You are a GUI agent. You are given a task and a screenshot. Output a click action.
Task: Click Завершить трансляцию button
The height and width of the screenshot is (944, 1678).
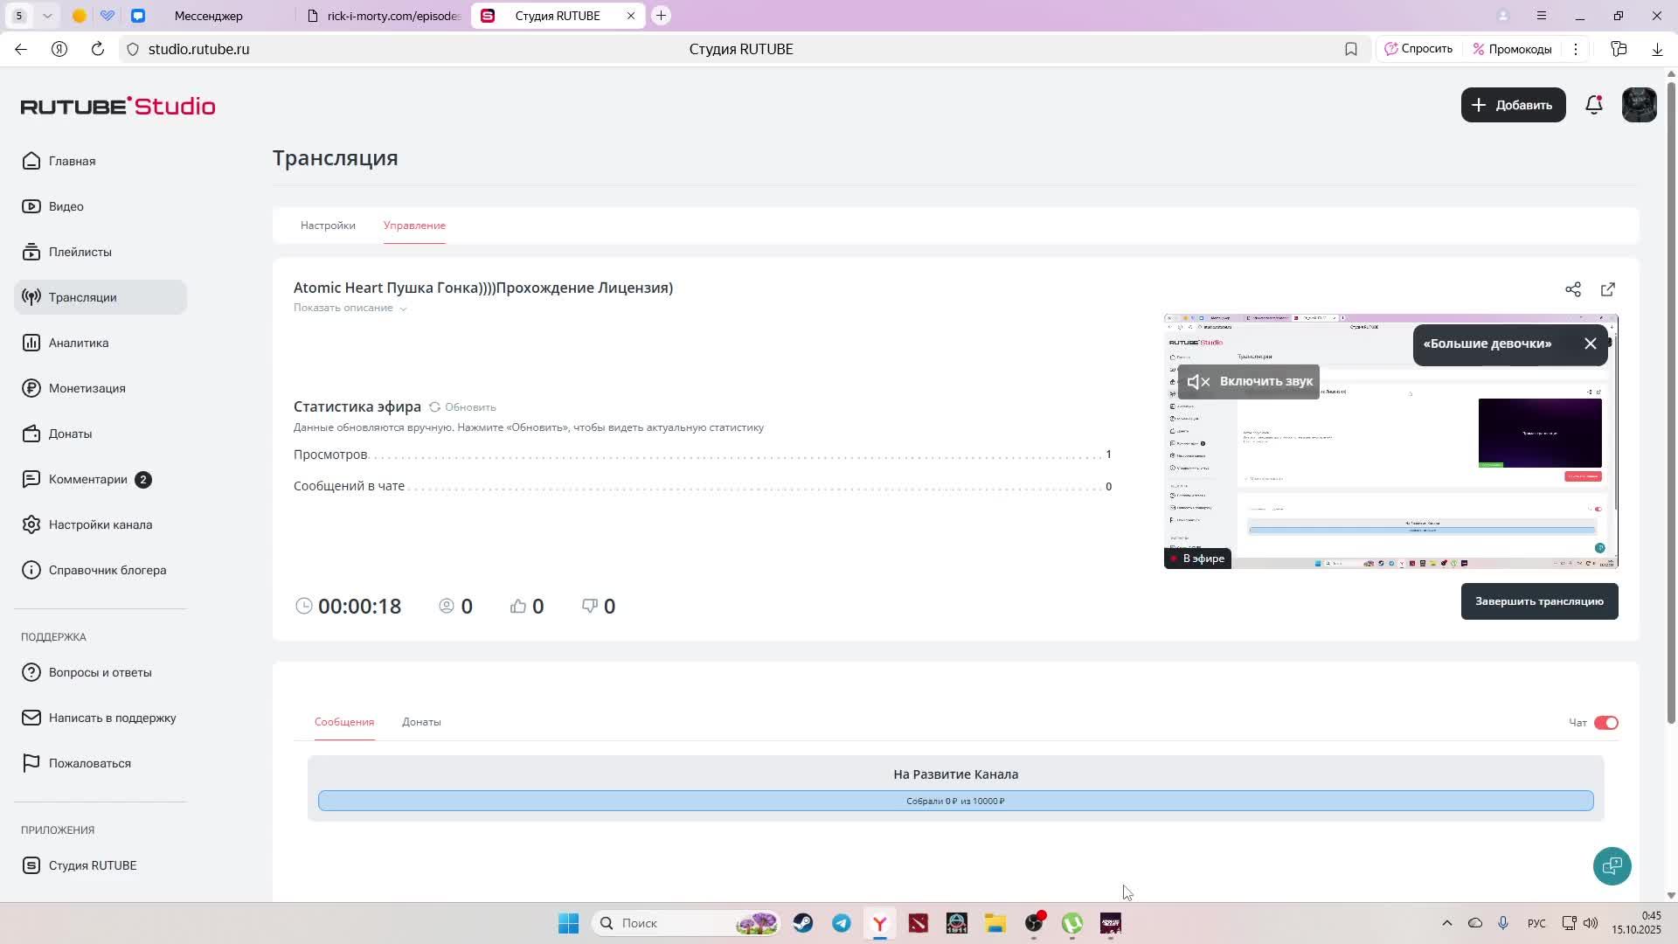click(1539, 601)
